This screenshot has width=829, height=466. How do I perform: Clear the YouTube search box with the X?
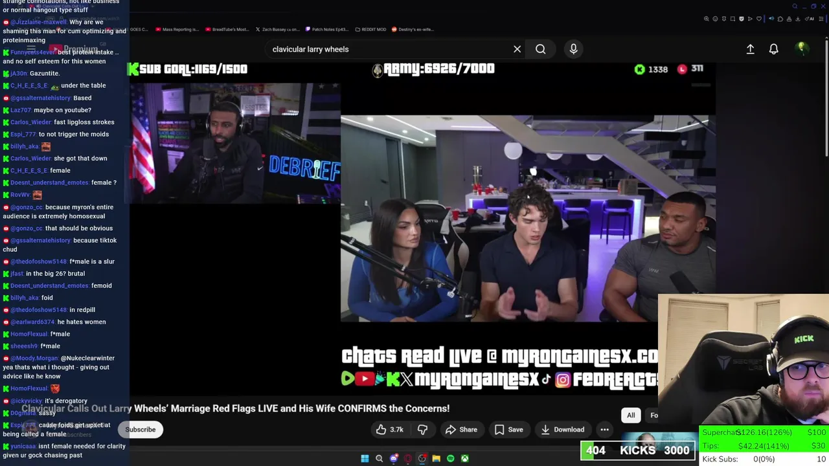tap(517, 49)
